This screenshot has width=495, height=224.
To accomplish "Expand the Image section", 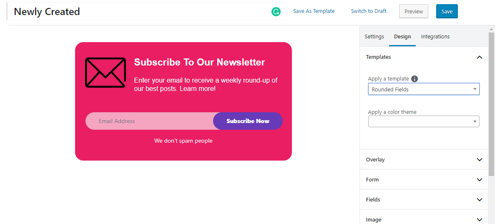I will [479, 219].
